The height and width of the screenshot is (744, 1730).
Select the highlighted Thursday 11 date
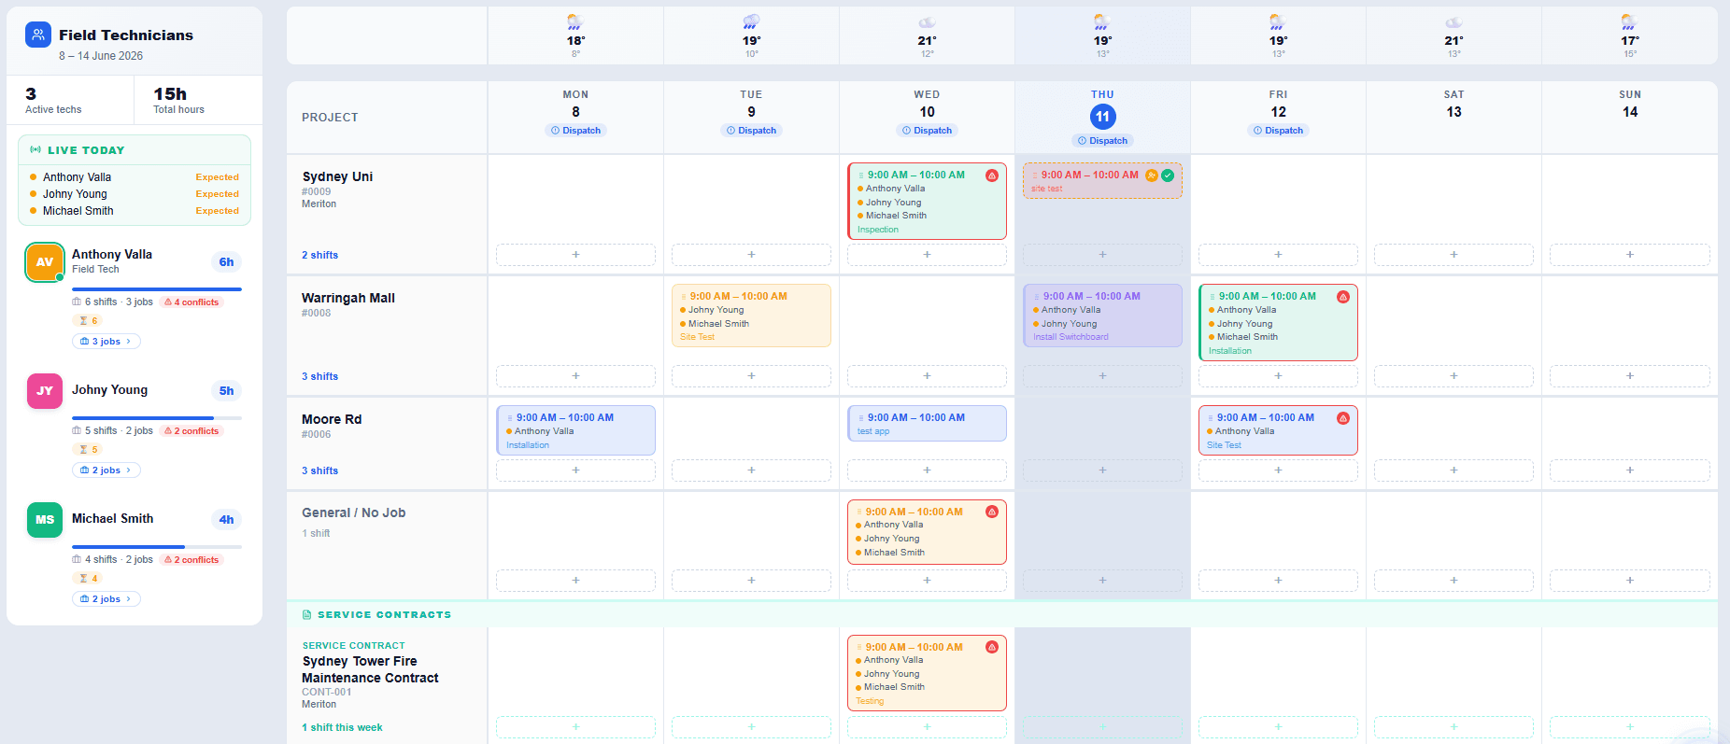point(1102,117)
